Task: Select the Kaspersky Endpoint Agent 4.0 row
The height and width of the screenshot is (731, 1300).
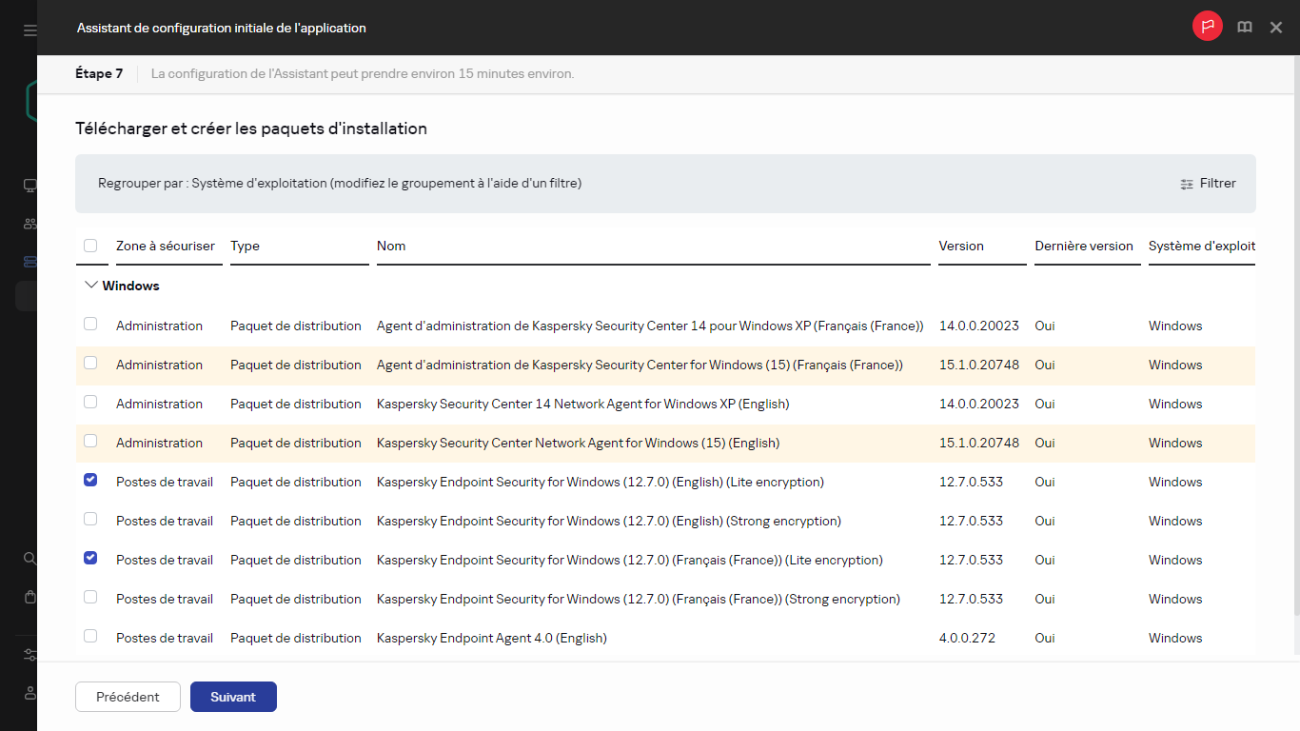Action: [x=90, y=637]
